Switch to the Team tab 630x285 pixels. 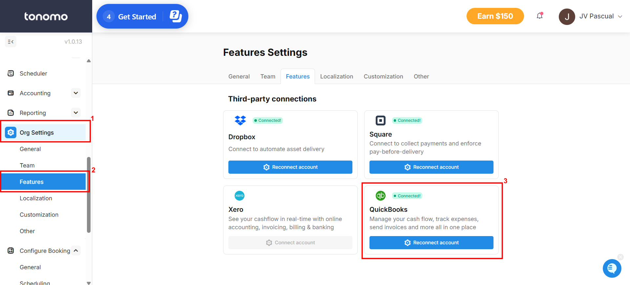[268, 77]
